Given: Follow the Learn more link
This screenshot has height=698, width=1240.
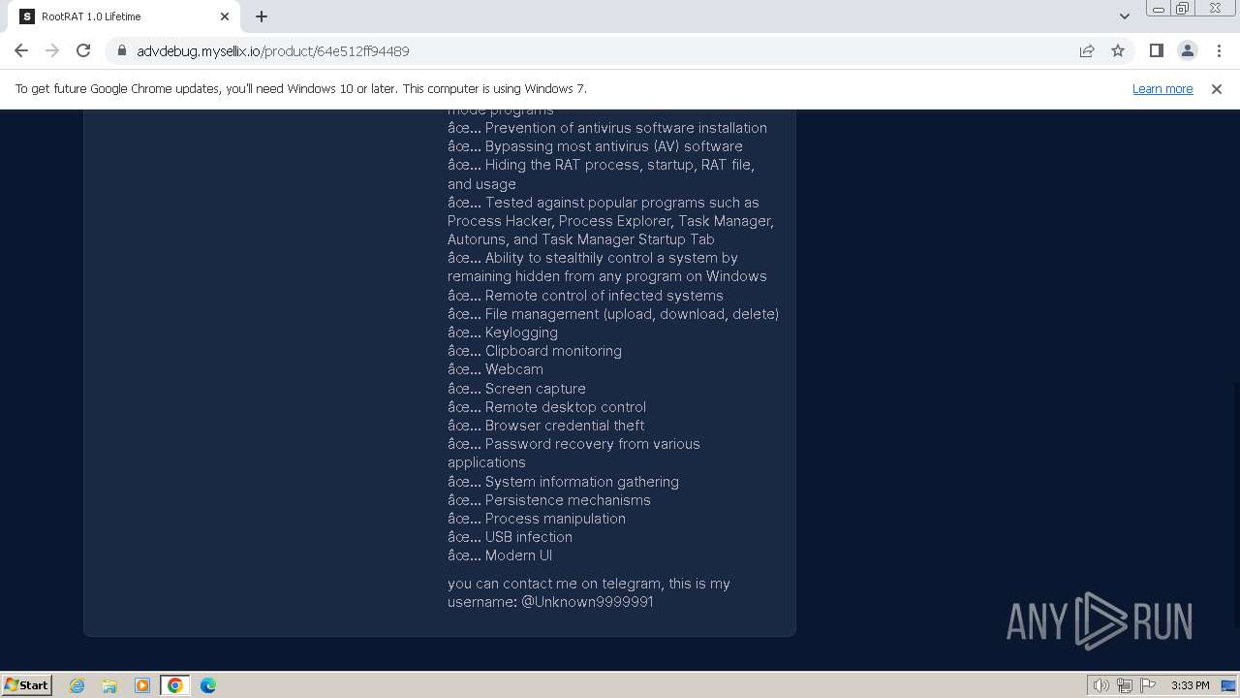Looking at the screenshot, I should (1162, 88).
